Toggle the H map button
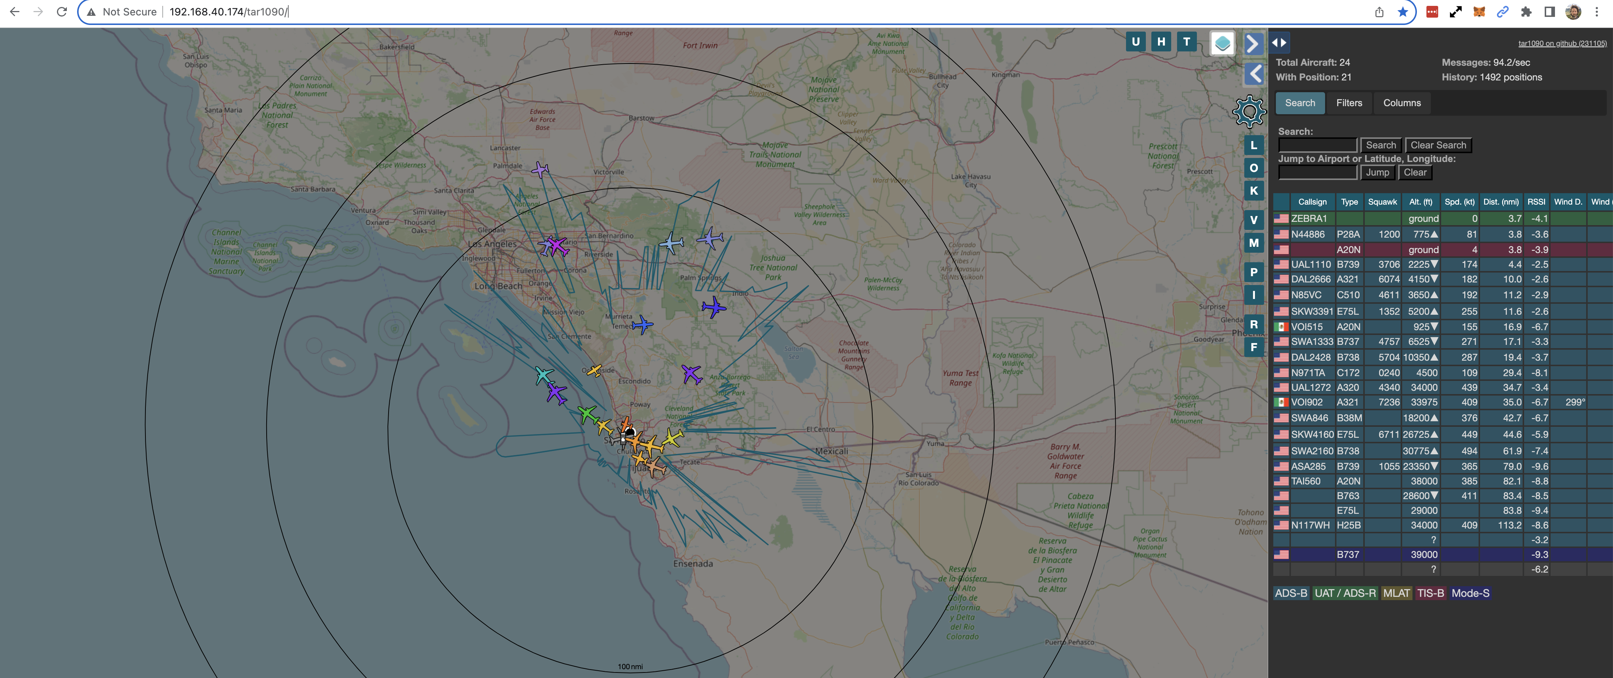Image resolution: width=1613 pixels, height=678 pixels. [1161, 42]
